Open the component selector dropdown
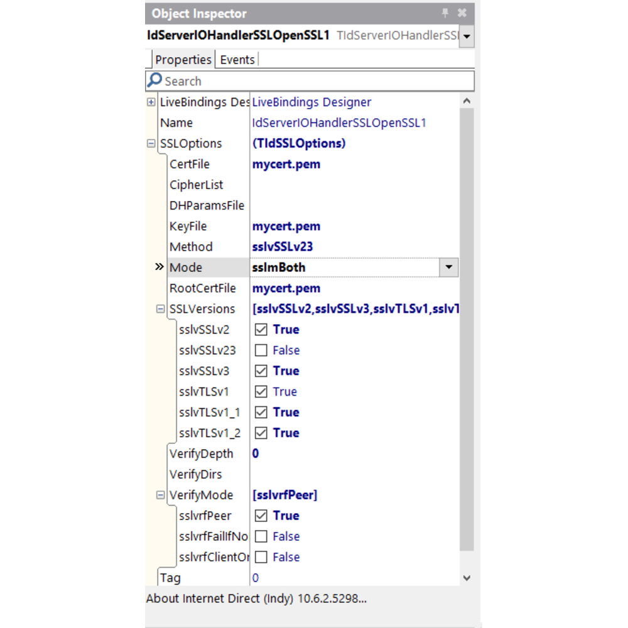This screenshot has width=628, height=628. [467, 36]
